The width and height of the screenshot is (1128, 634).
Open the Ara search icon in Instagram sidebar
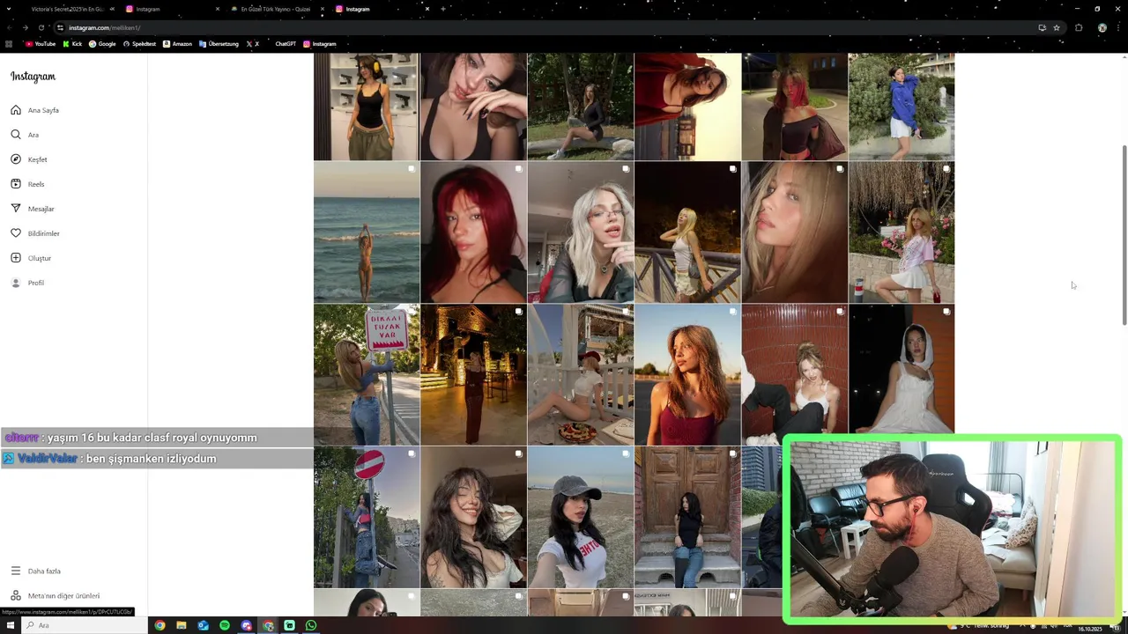tap(16, 135)
